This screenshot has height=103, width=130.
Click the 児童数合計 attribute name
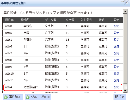click(30, 87)
